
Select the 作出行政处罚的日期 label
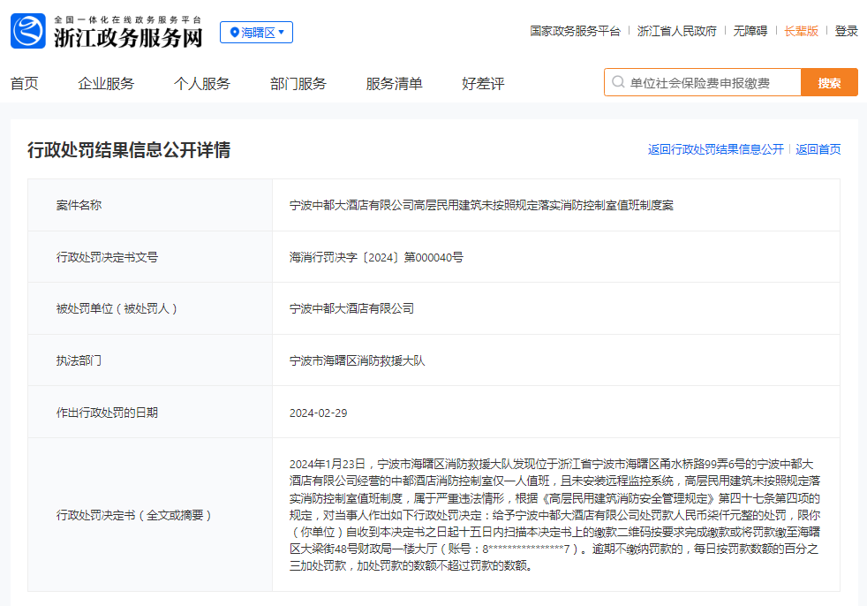click(x=107, y=413)
